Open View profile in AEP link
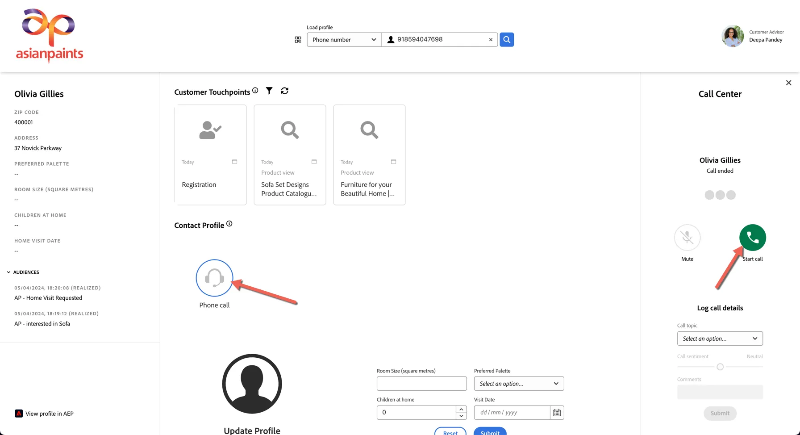This screenshot has width=800, height=435. tap(44, 414)
